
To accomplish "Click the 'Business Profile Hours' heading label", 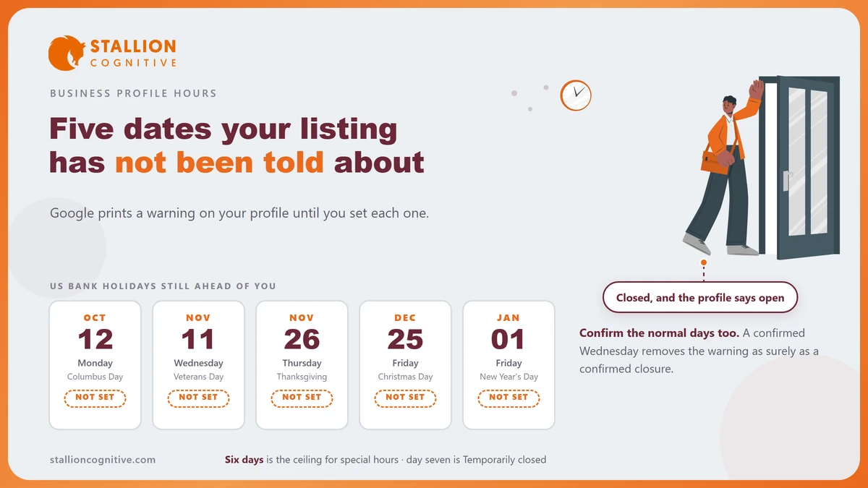I will pyautogui.click(x=133, y=93).
